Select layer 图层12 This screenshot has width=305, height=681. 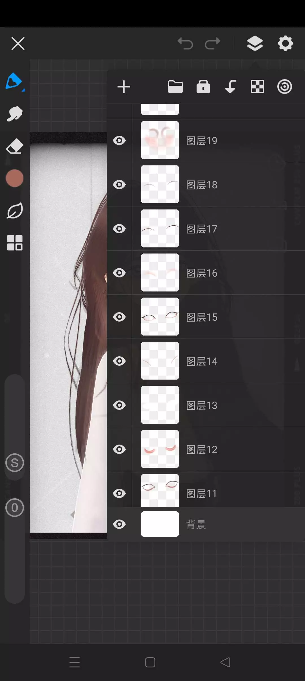point(226,449)
